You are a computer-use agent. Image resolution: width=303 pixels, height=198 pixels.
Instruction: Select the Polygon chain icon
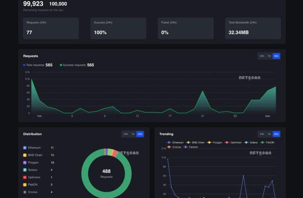coord(25,162)
